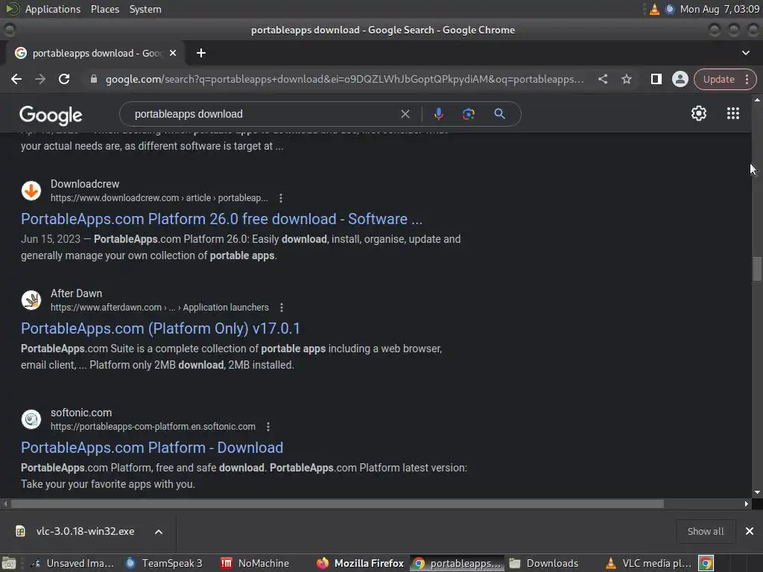The image size is (763, 572).
Task: Click Chrome icon at taskbar right end
Action: pyautogui.click(x=706, y=563)
